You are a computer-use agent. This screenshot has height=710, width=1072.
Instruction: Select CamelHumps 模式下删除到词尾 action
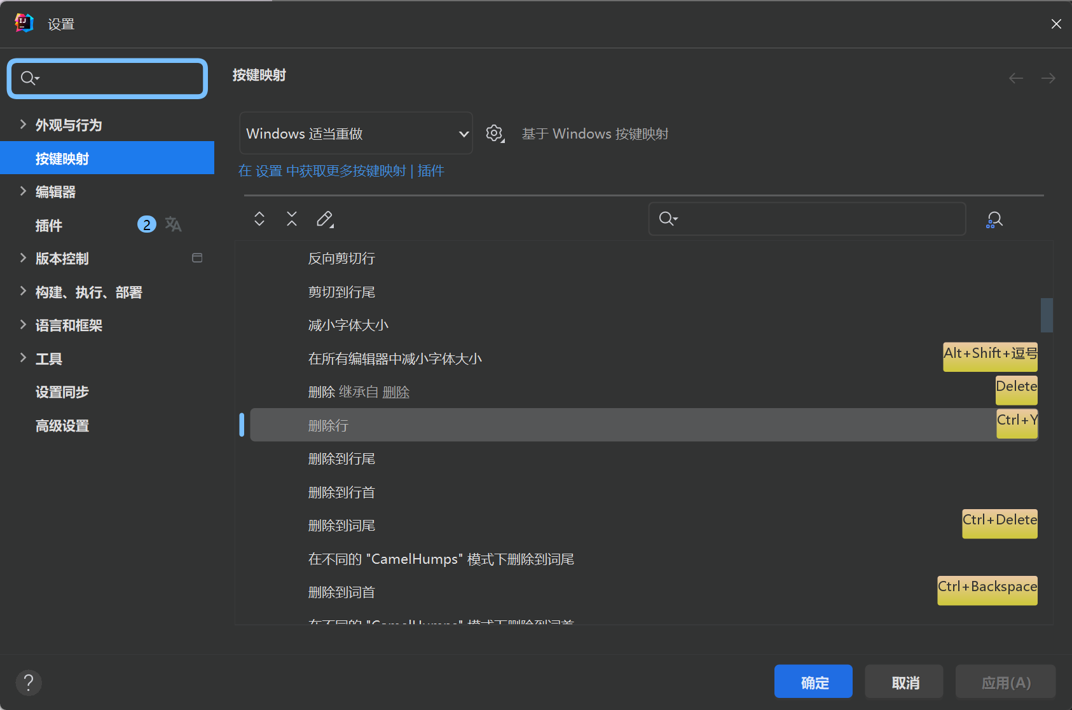tap(441, 559)
